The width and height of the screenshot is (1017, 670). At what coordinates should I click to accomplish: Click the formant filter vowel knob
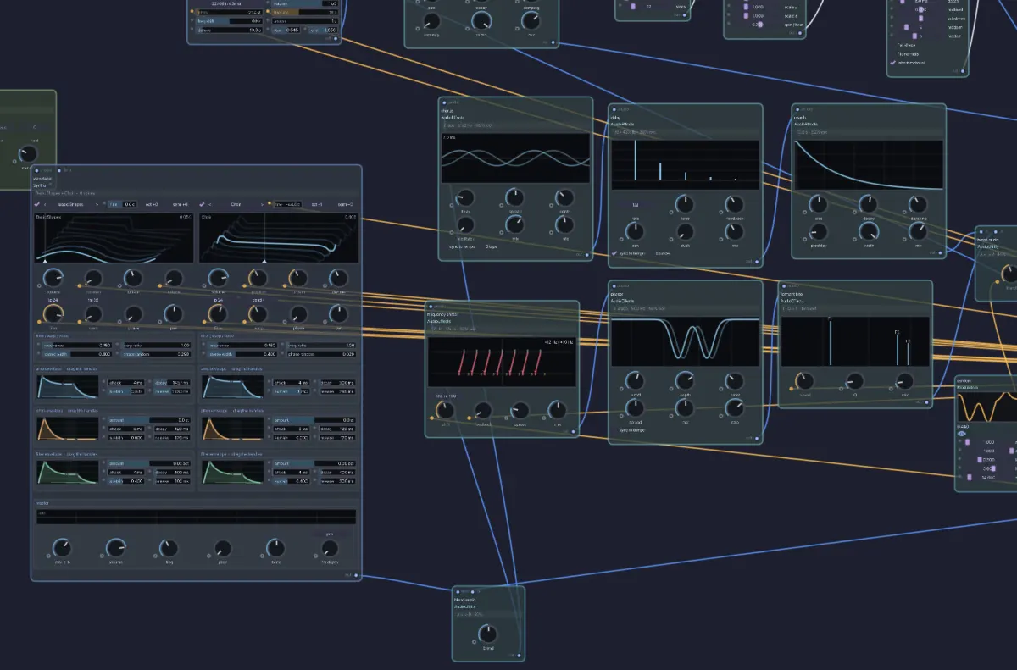click(x=805, y=380)
